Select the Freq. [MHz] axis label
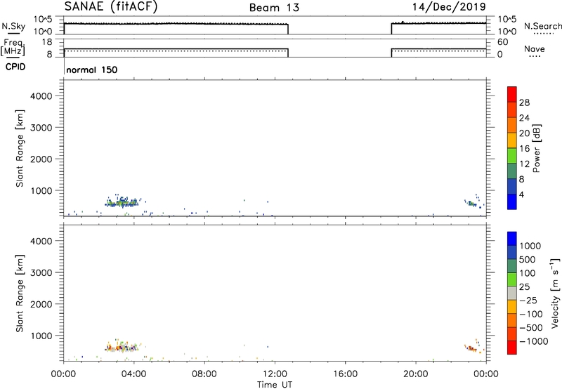The height and width of the screenshot is (389, 562). click(x=13, y=48)
